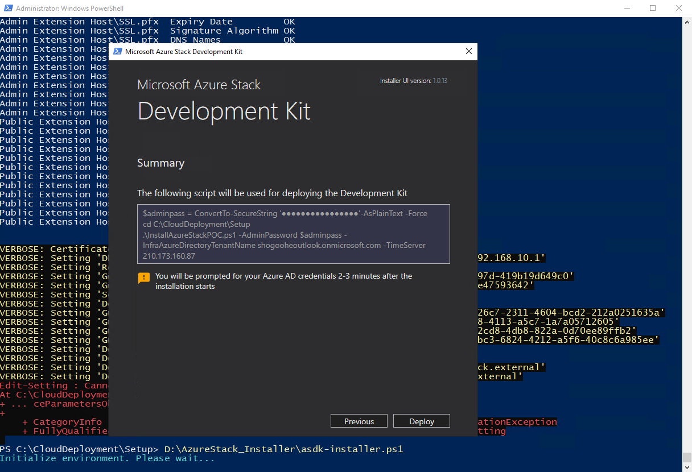The height and width of the screenshot is (472, 692).
Task: Click the 'Edit-Setting : Cann' red error line
Action: tap(54, 386)
